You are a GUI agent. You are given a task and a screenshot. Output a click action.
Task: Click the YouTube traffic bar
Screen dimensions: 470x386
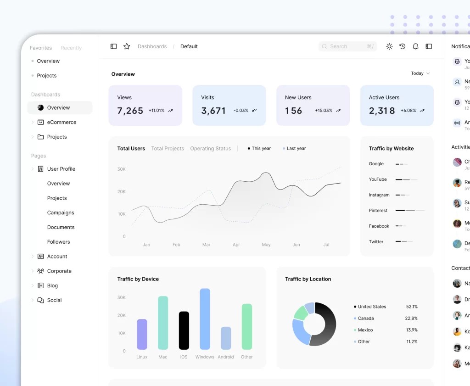407,179
